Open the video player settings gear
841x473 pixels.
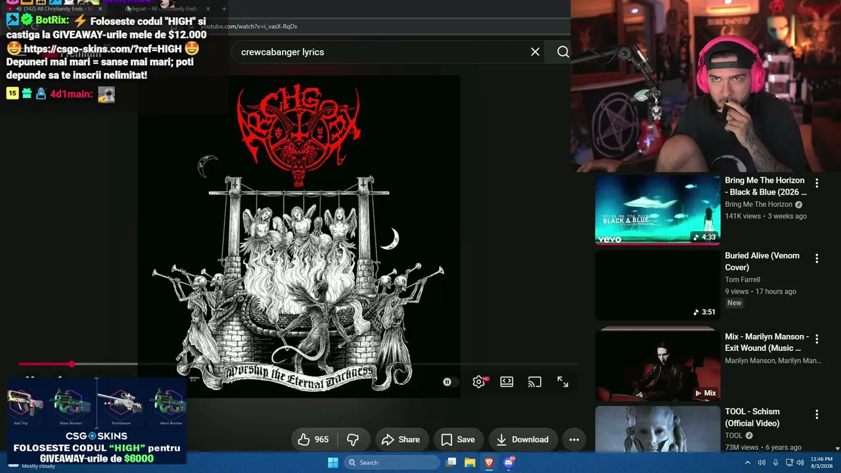479,382
